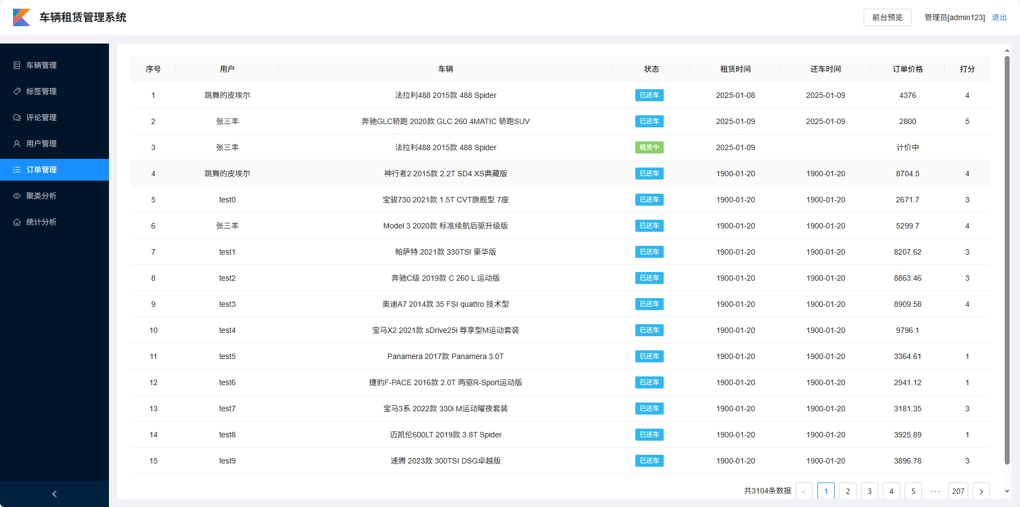Screen dimensions: 1020x507
Task: Click the 车辆 column header
Action: click(446, 69)
